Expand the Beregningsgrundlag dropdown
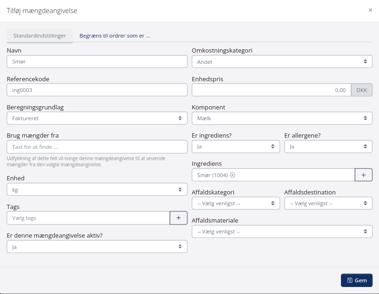This screenshot has height=294, width=379. [x=97, y=118]
